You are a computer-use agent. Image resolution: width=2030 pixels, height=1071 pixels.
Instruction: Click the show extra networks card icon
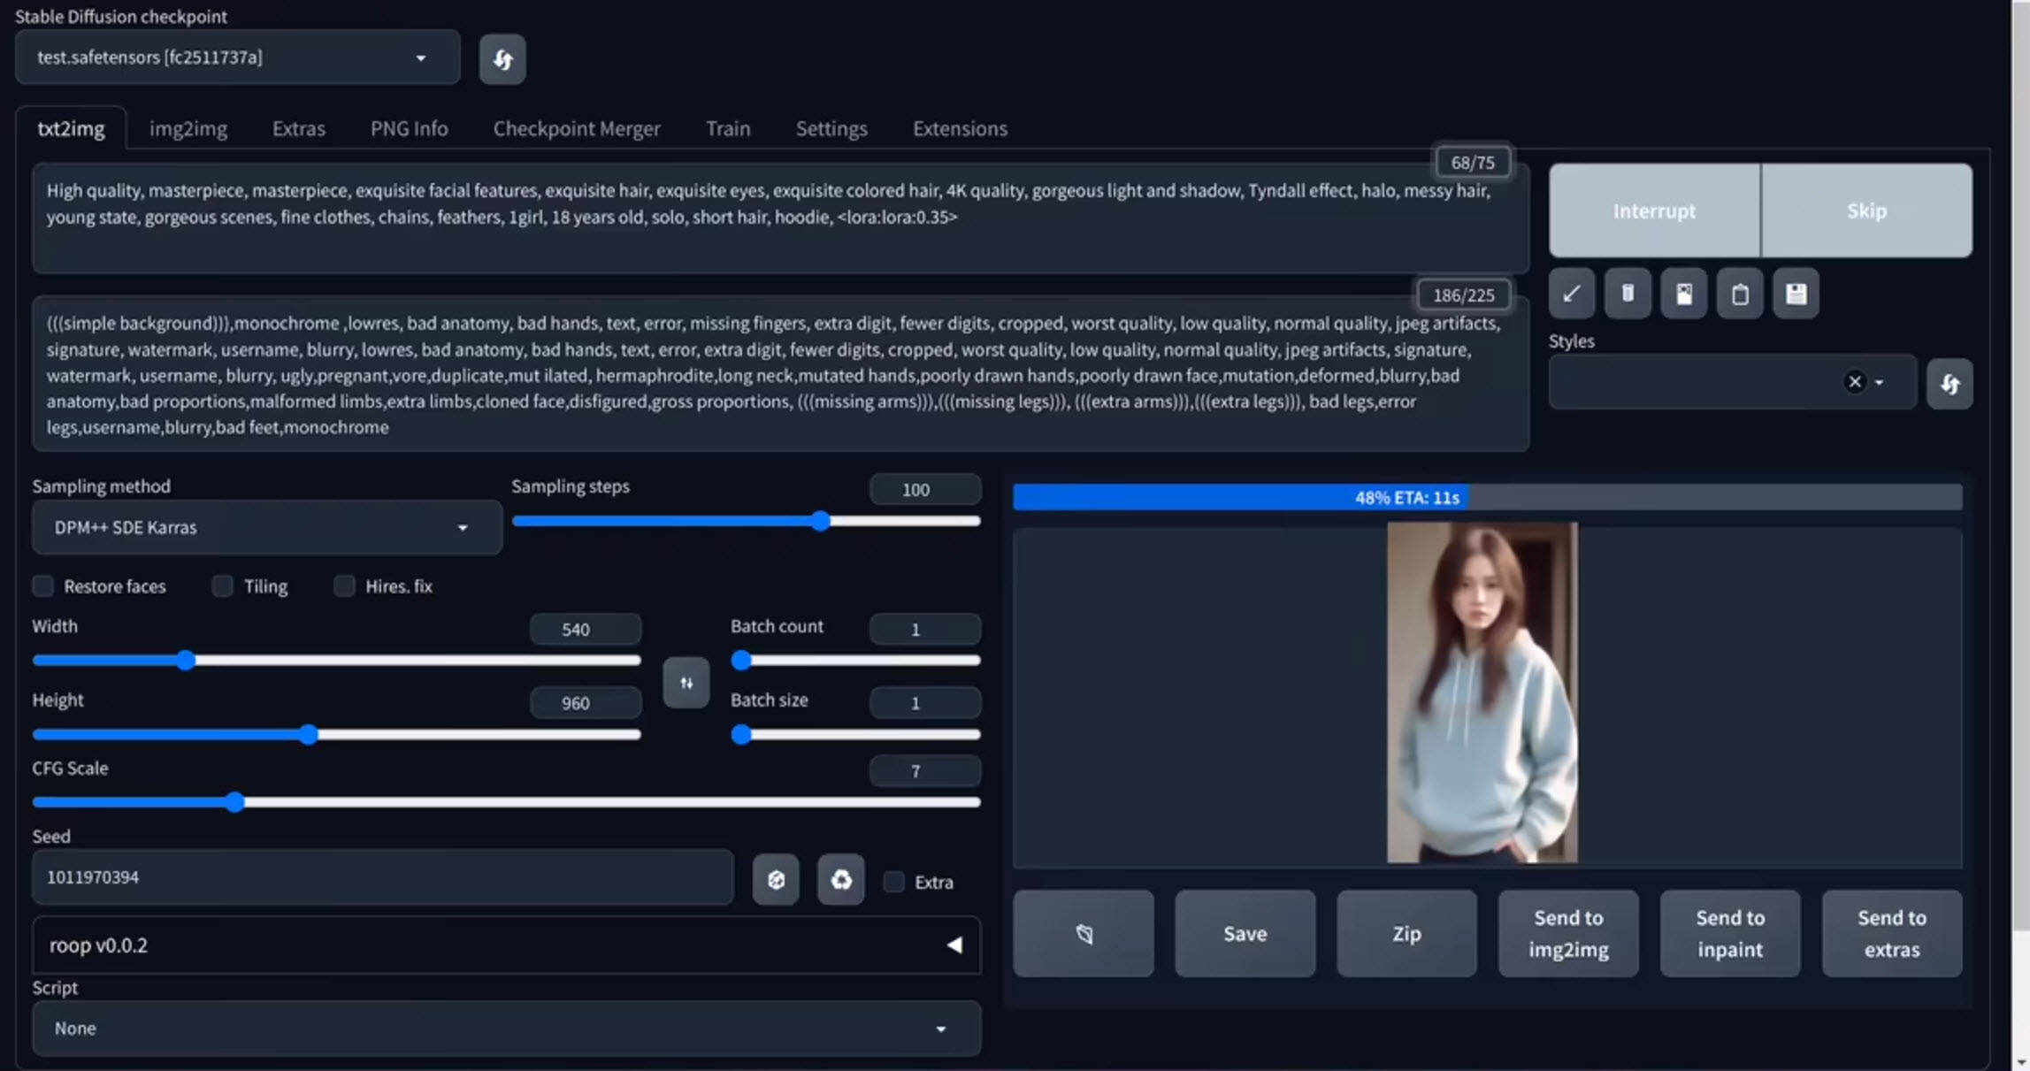click(1683, 294)
